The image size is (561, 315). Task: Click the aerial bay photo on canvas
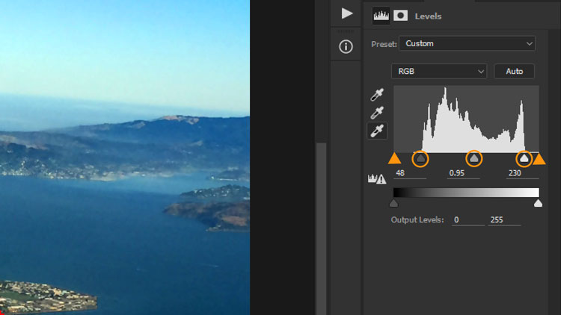coord(125,157)
